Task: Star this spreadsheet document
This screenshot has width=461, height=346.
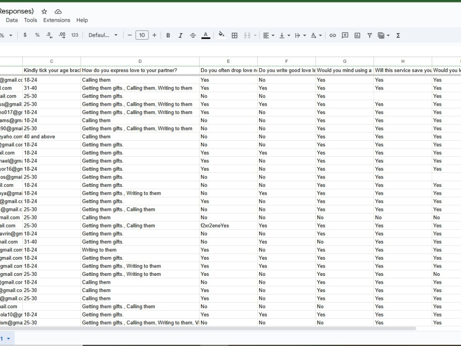Action: [x=44, y=12]
